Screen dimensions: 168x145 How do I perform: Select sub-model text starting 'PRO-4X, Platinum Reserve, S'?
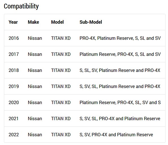(x=120, y=38)
